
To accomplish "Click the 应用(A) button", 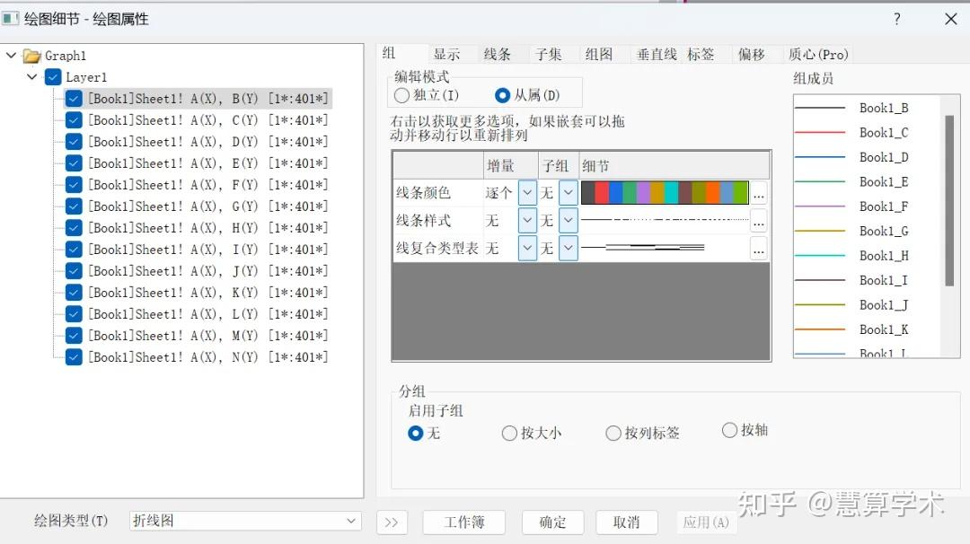I will [706, 521].
